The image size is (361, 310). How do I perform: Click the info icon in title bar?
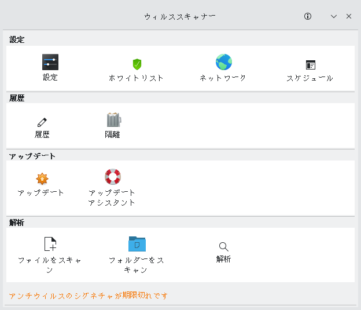pos(308,16)
